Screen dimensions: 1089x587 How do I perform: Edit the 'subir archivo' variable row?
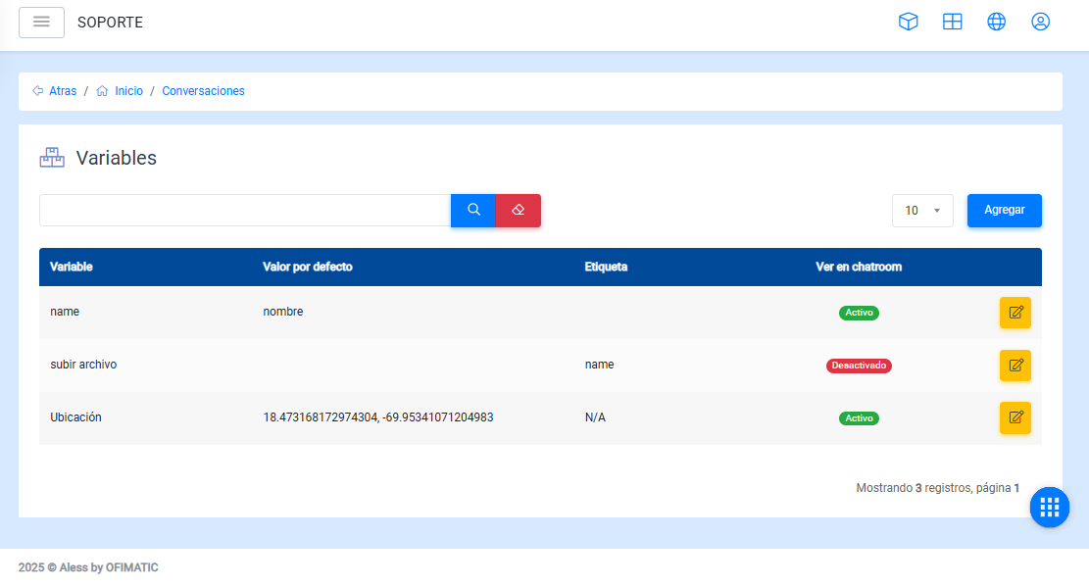click(1015, 366)
